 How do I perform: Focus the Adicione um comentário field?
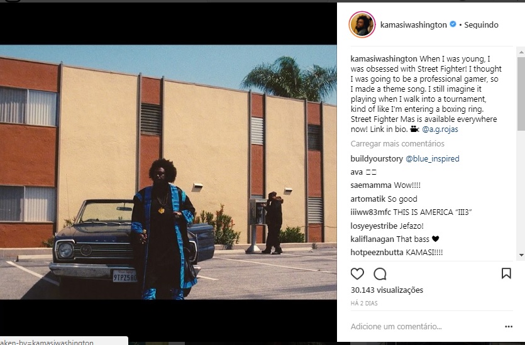(x=425, y=326)
